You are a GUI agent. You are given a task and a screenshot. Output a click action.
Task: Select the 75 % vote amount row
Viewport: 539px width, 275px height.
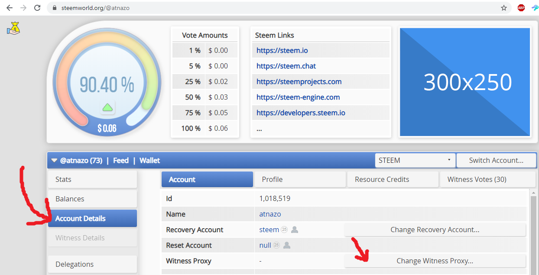pos(205,113)
